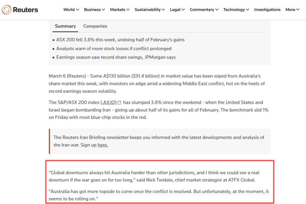Open the Technology section label

click(x=234, y=10)
